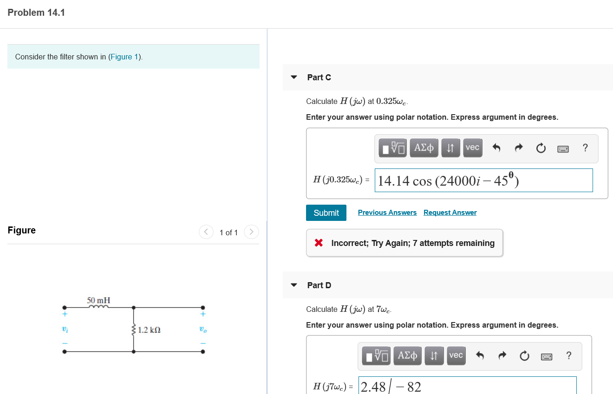Open the Figure 1 link
613x394 pixels.
pyautogui.click(x=125, y=57)
